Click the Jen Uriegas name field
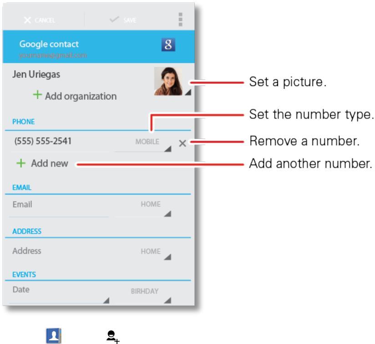Screen dimensions: 375x344 pos(36,74)
